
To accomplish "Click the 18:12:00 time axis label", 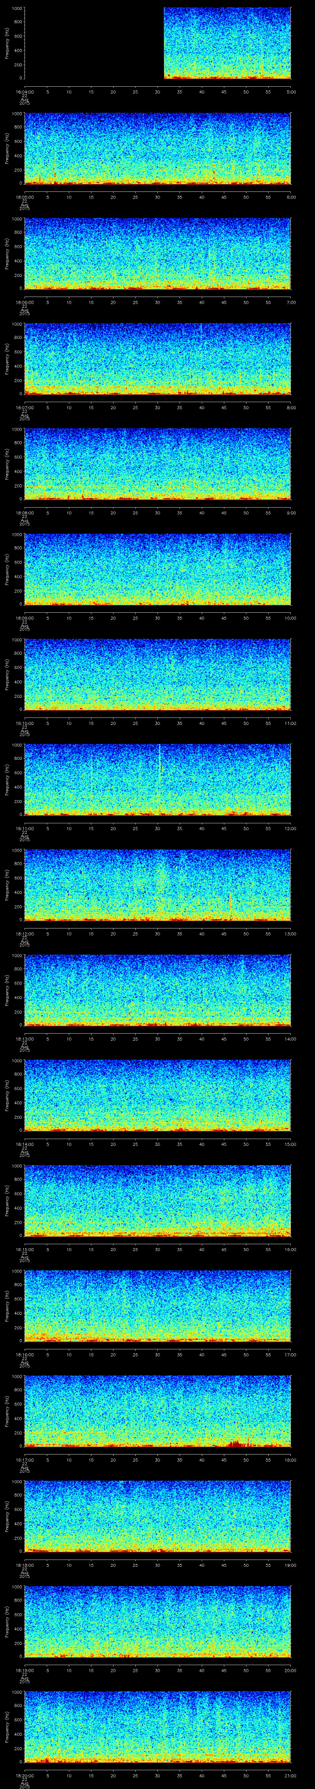I will [x=24, y=933].
